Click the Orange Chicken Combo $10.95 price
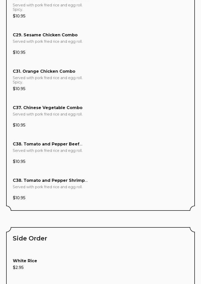The width and height of the screenshot is (201, 284). pyautogui.click(x=19, y=89)
